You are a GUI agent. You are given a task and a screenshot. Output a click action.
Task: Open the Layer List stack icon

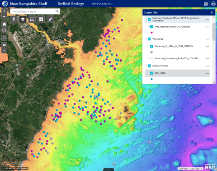(x=23, y=19)
